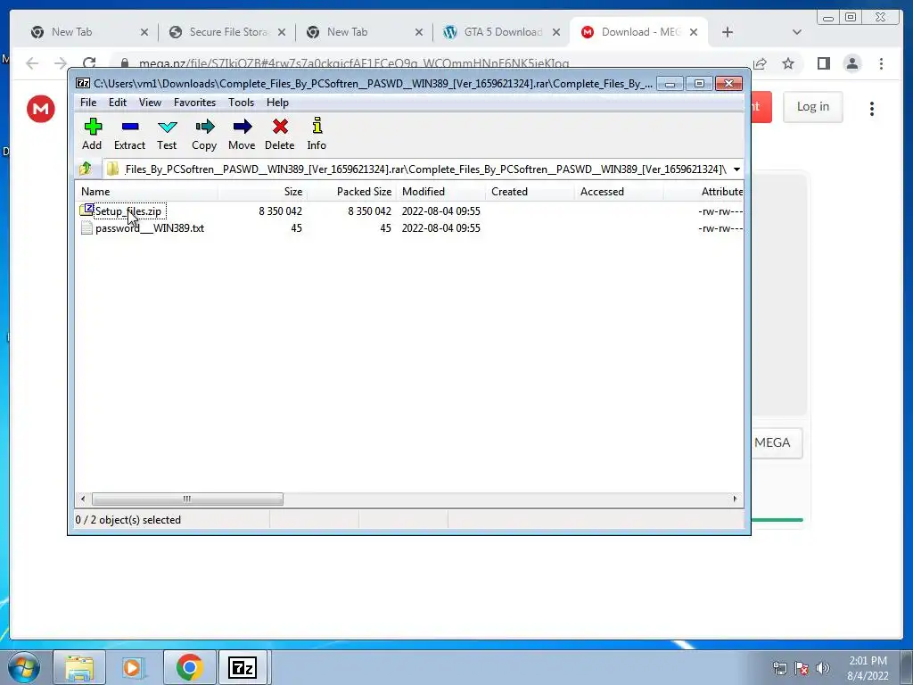Open a new Chrome tab with plus
The image size is (913, 685).
728,32
